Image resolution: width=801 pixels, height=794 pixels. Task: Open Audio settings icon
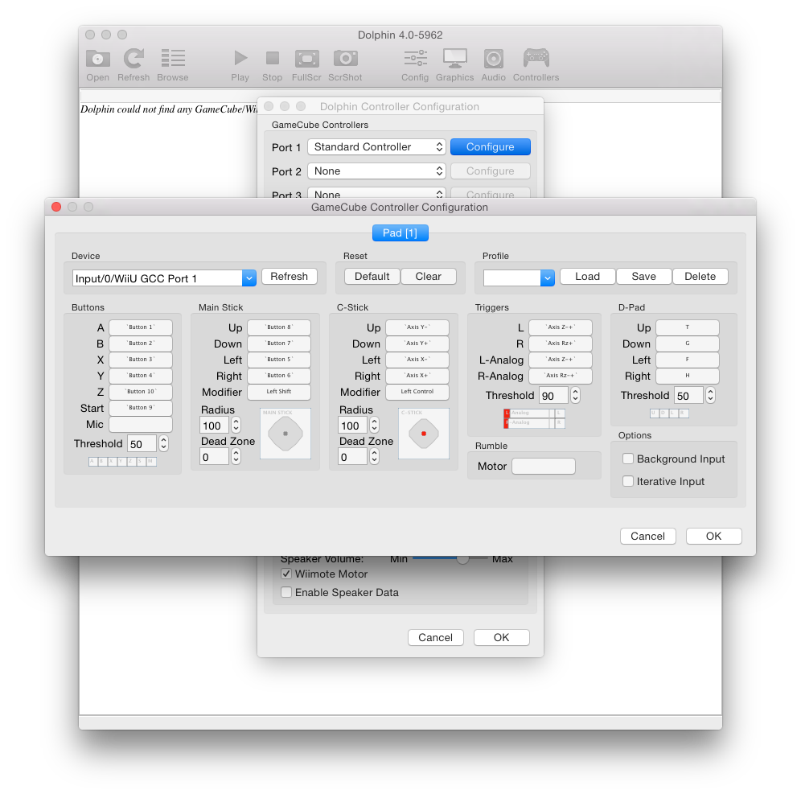point(494,59)
